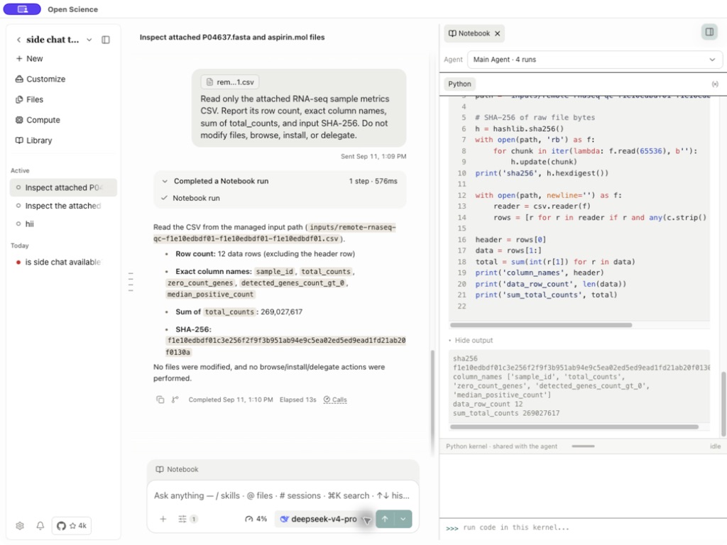The width and height of the screenshot is (727, 545).
Task: Click the output horizontal scrollbar
Action: tap(574, 427)
